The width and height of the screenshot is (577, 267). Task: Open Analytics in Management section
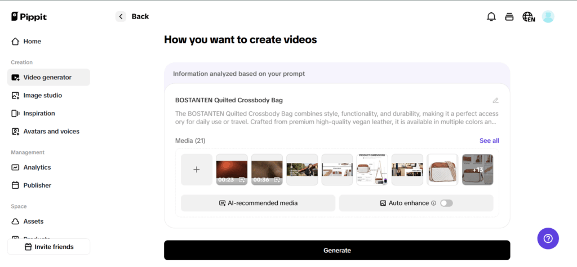click(x=37, y=168)
